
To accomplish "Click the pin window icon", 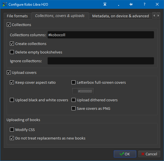I will (131, 4).
